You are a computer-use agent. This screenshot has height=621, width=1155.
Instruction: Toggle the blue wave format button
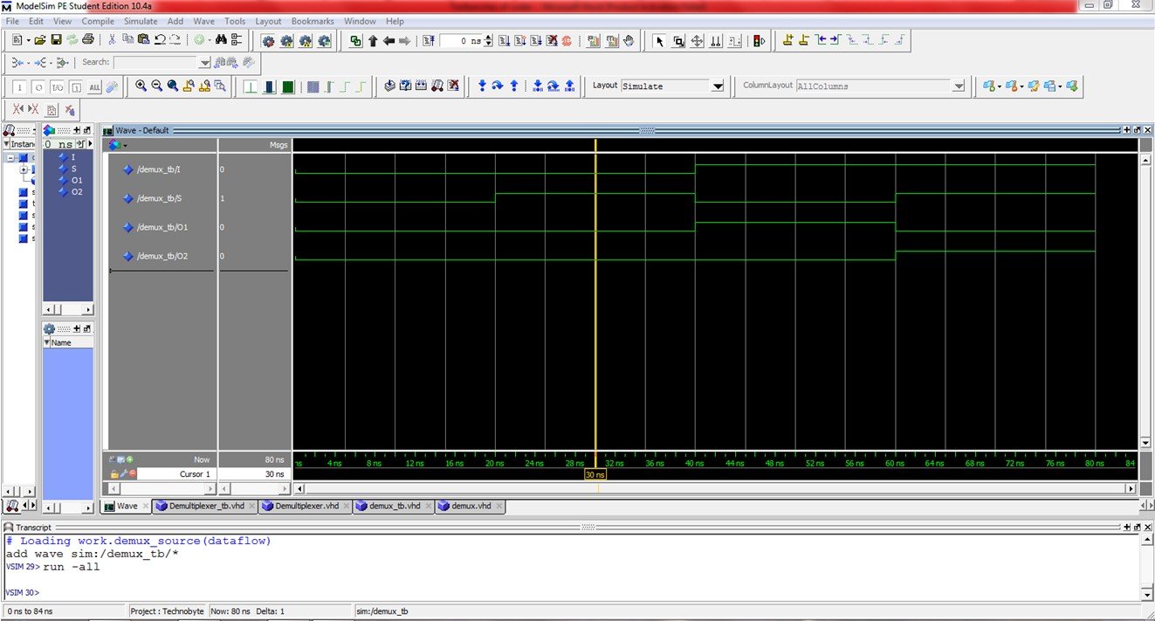pyautogui.click(x=269, y=86)
